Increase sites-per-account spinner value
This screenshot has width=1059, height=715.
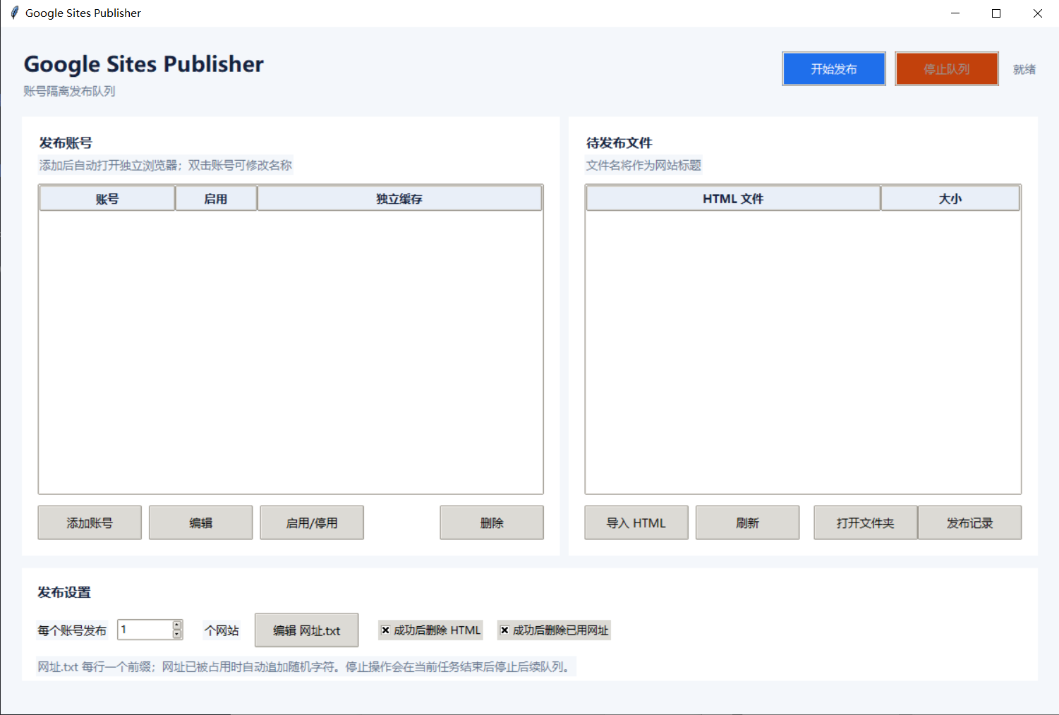pyautogui.click(x=177, y=625)
